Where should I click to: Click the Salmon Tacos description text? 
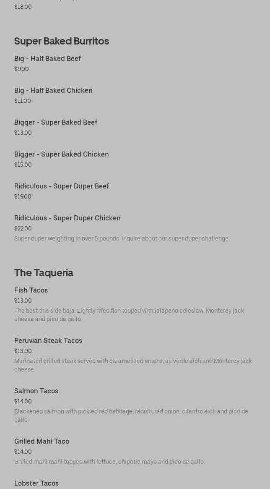(x=131, y=416)
